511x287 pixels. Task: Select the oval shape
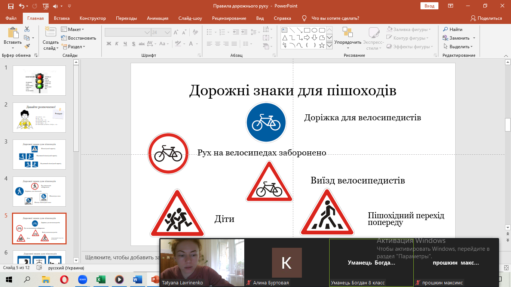coord(314,30)
